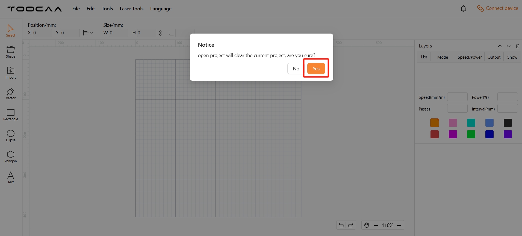Pick the dark blue layer color
This screenshot has width=522, height=236.
click(489, 134)
